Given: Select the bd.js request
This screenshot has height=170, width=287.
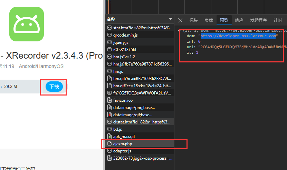Looking at the screenshot, I should coord(140,129).
